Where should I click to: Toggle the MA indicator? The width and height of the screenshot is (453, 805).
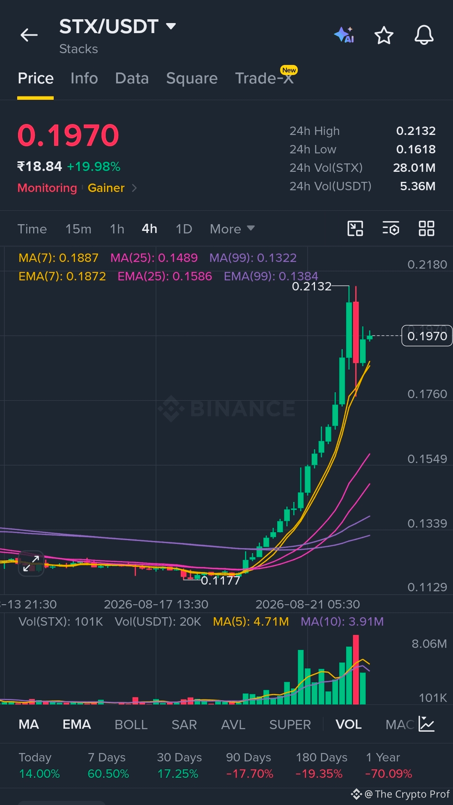click(x=29, y=724)
